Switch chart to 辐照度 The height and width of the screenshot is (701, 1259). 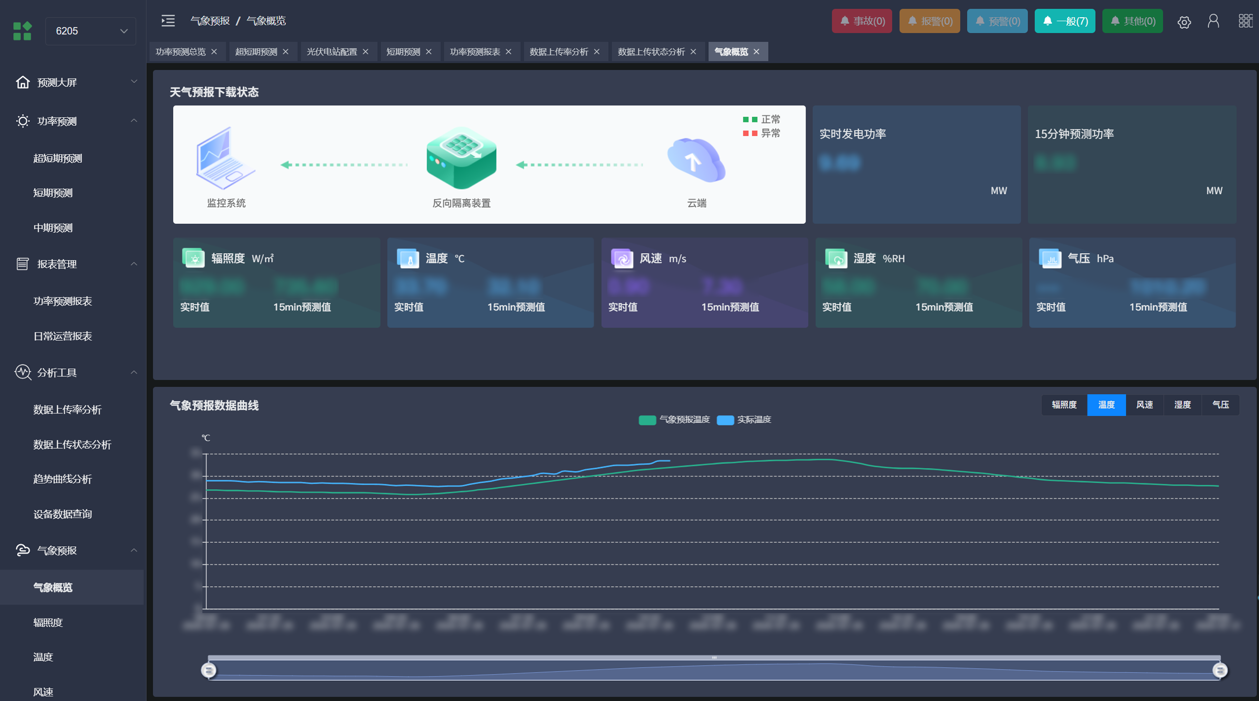(1064, 404)
